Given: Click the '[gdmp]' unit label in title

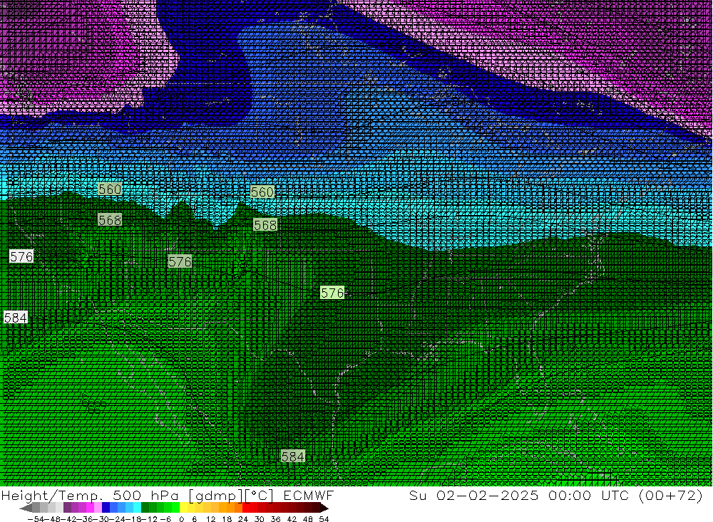Looking at the screenshot, I should [216, 495].
